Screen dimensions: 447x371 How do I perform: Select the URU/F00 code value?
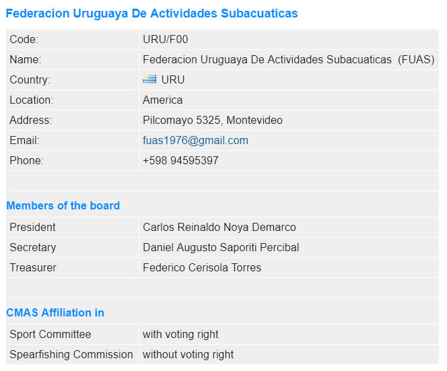166,39
